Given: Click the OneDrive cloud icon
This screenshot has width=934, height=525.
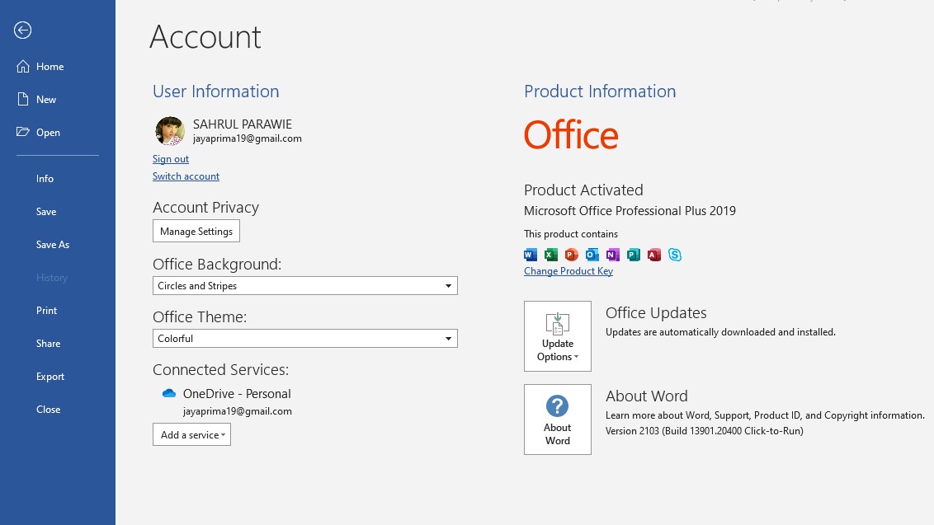Looking at the screenshot, I should pyautogui.click(x=169, y=393).
